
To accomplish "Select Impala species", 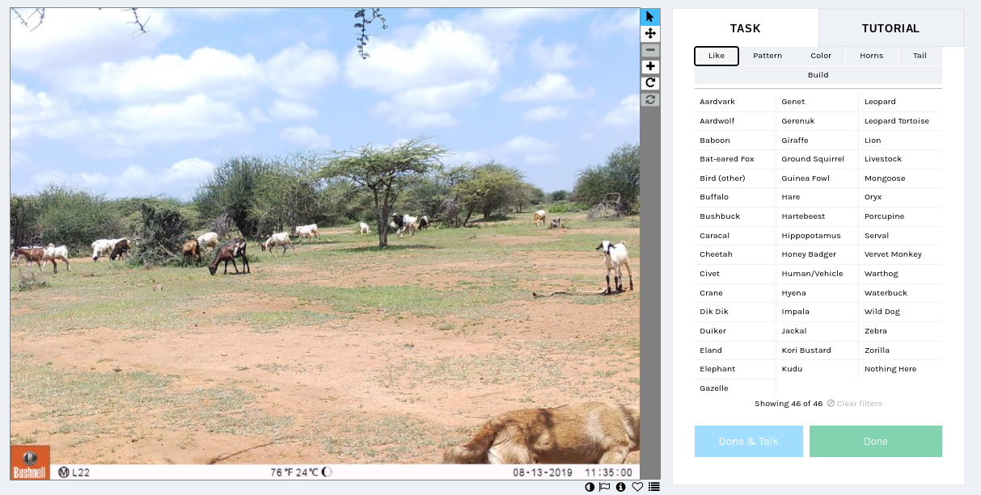I will click(x=817, y=312).
